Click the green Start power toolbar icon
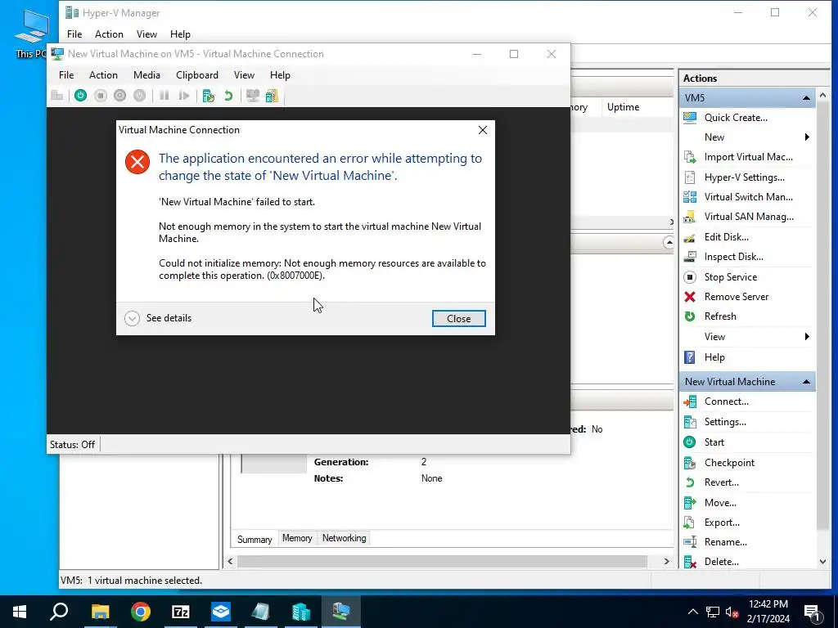This screenshot has width=838, height=628. [x=81, y=96]
